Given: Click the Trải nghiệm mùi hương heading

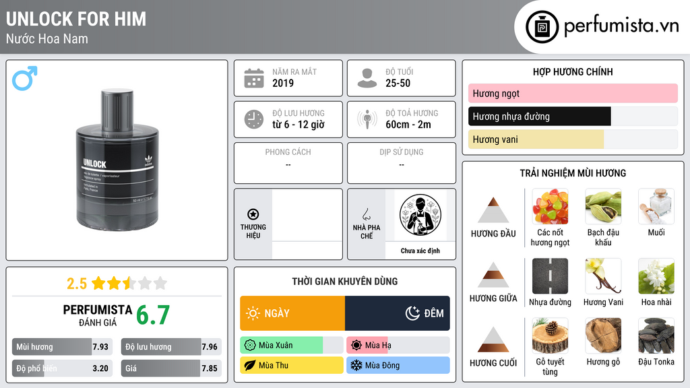Looking at the screenshot, I should [573, 173].
